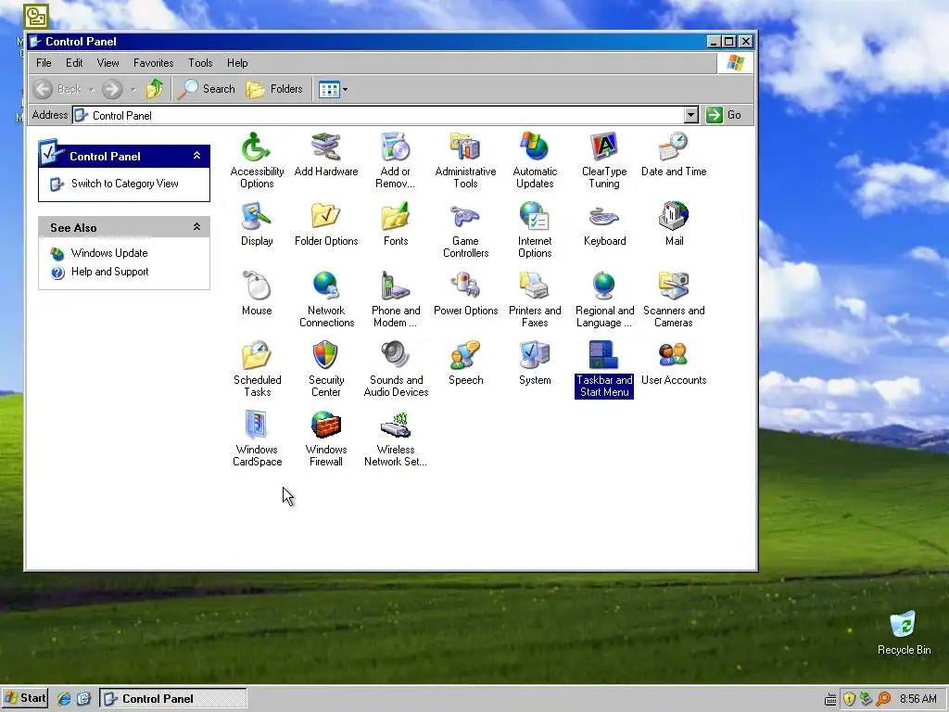Open Internet Options icon
949x712 pixels.
[x=535, y=217]
